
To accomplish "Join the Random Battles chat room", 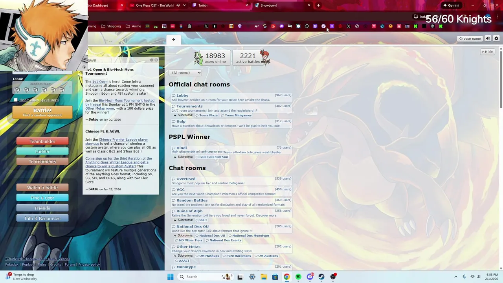I will pos(231,202).
